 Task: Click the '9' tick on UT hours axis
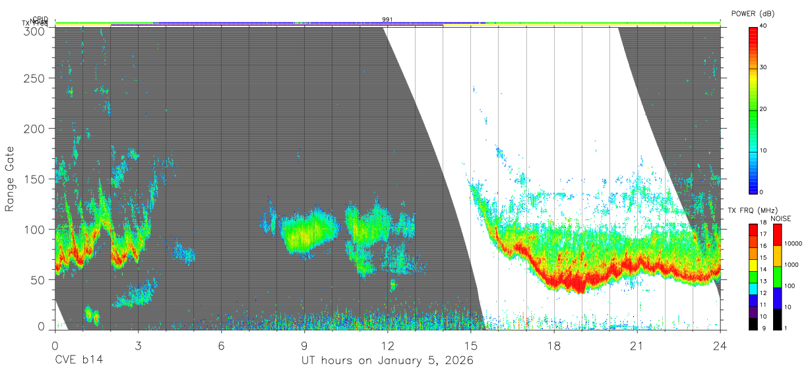304,346
